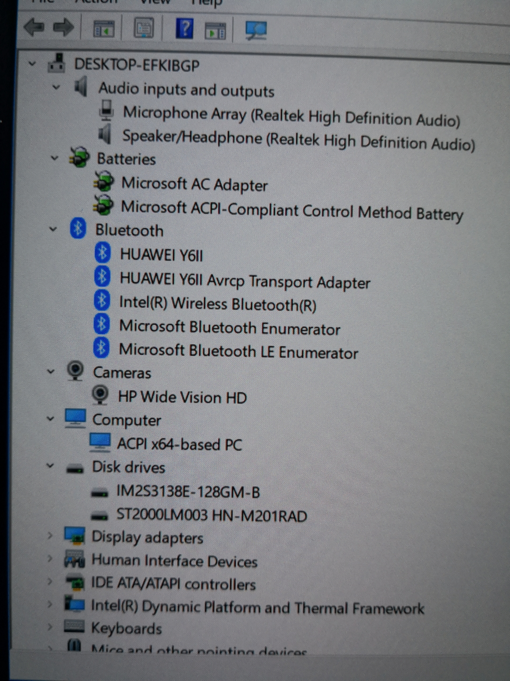Collapse the DESKTOP-EFKIBGP root node
Viewport: 510px width, 681px height.
click(x=32, y=64)
